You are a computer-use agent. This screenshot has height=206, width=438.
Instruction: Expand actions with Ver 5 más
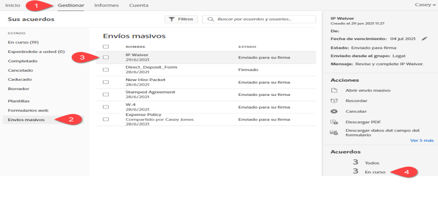click(x=422, y=140)
